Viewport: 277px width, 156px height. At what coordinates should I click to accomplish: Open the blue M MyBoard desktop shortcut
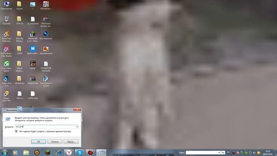[x=33, y=50]
